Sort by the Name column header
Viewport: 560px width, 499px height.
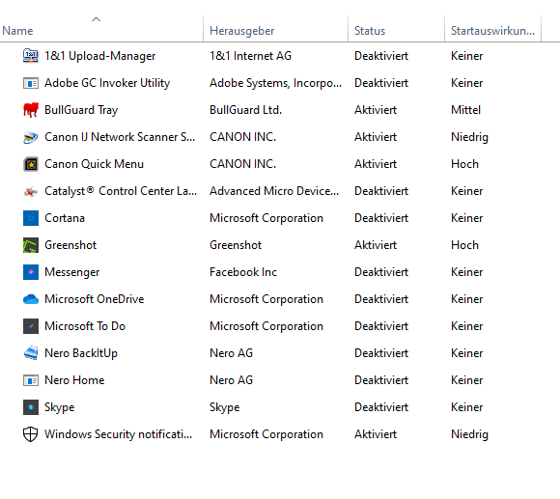[101, 31]
